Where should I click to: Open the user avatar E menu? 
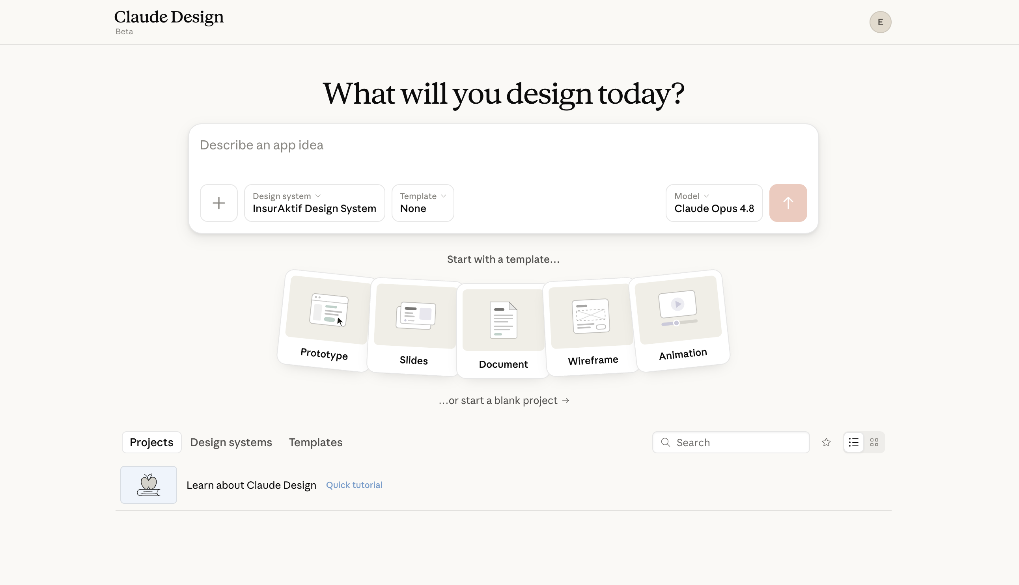pyautogui.click(x=880, y=22)
